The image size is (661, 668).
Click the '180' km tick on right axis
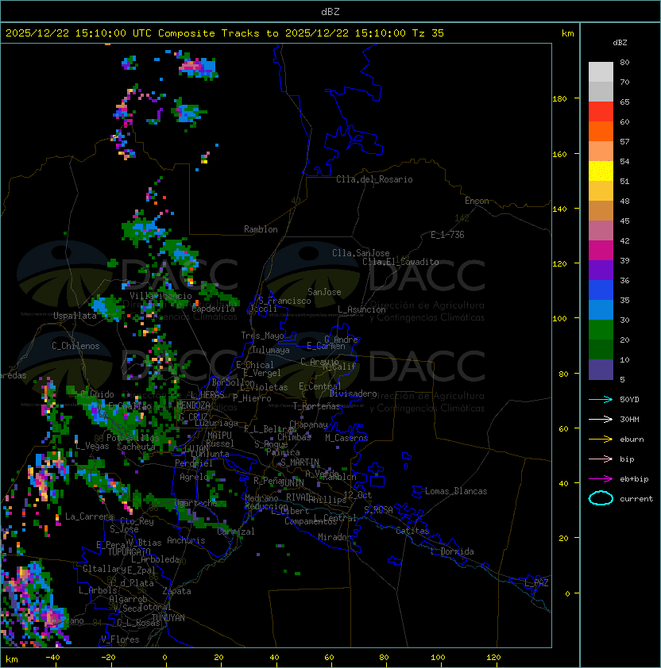click(x=559, y=99)
